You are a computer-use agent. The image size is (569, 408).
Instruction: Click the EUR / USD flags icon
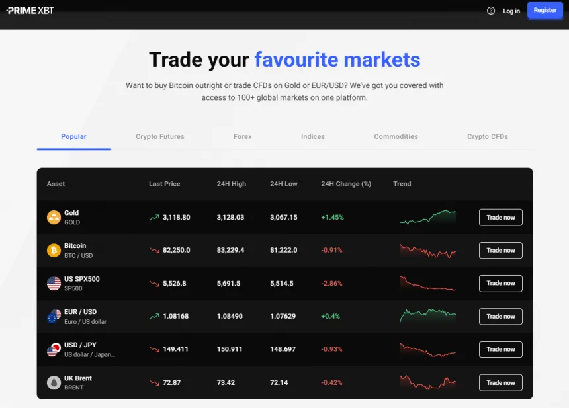click(x=54, y=317)
